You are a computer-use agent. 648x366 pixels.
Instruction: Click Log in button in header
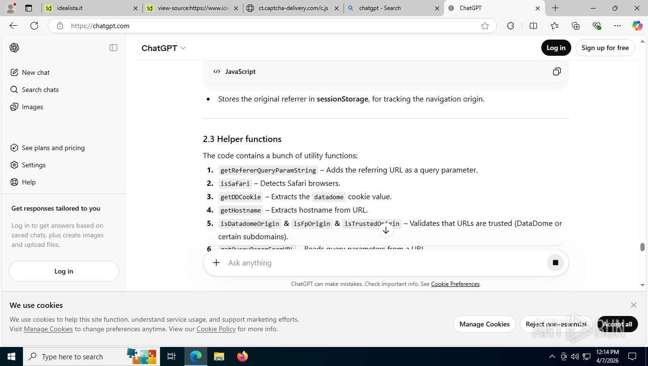click(556, 48)
